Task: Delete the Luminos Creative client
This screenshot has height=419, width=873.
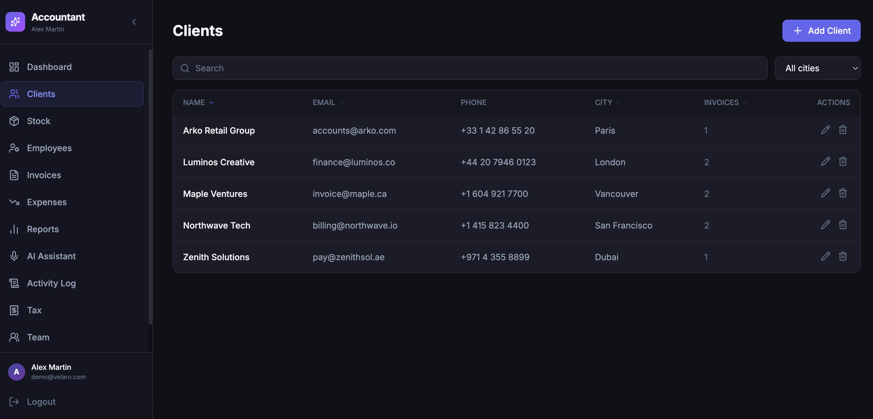Action: [x=843, y=161]
